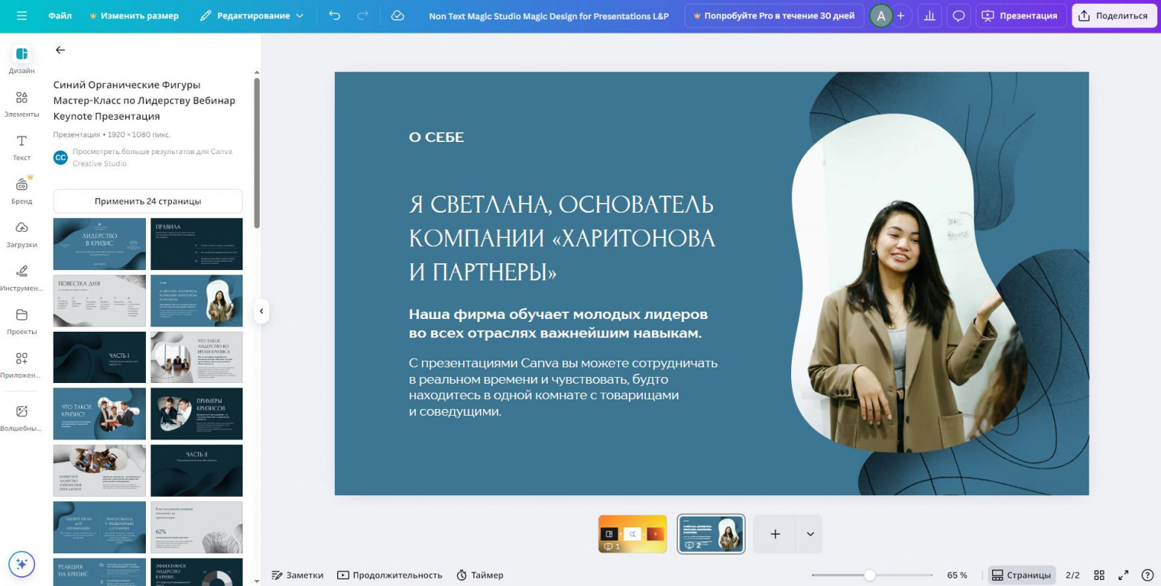Open grid view of pages bottom-right
Image resolution: width=1161 pixels, height=586 pixels.
[1099, 574]
